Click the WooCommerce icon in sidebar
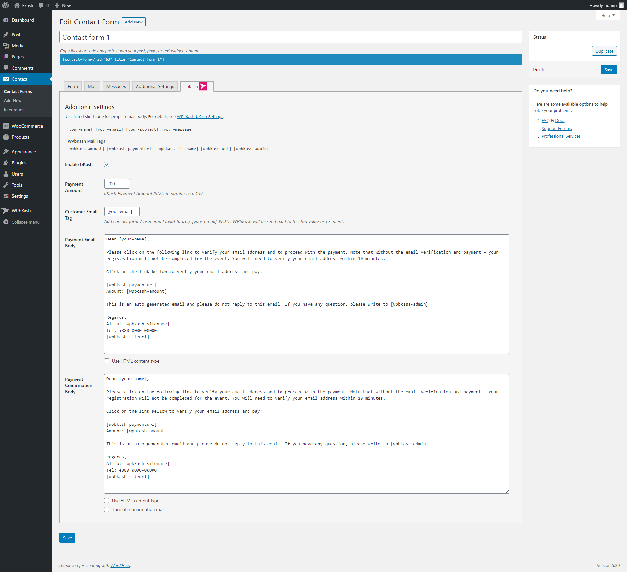The width and height of the screenshot is (627, 572). click(6, 126)
